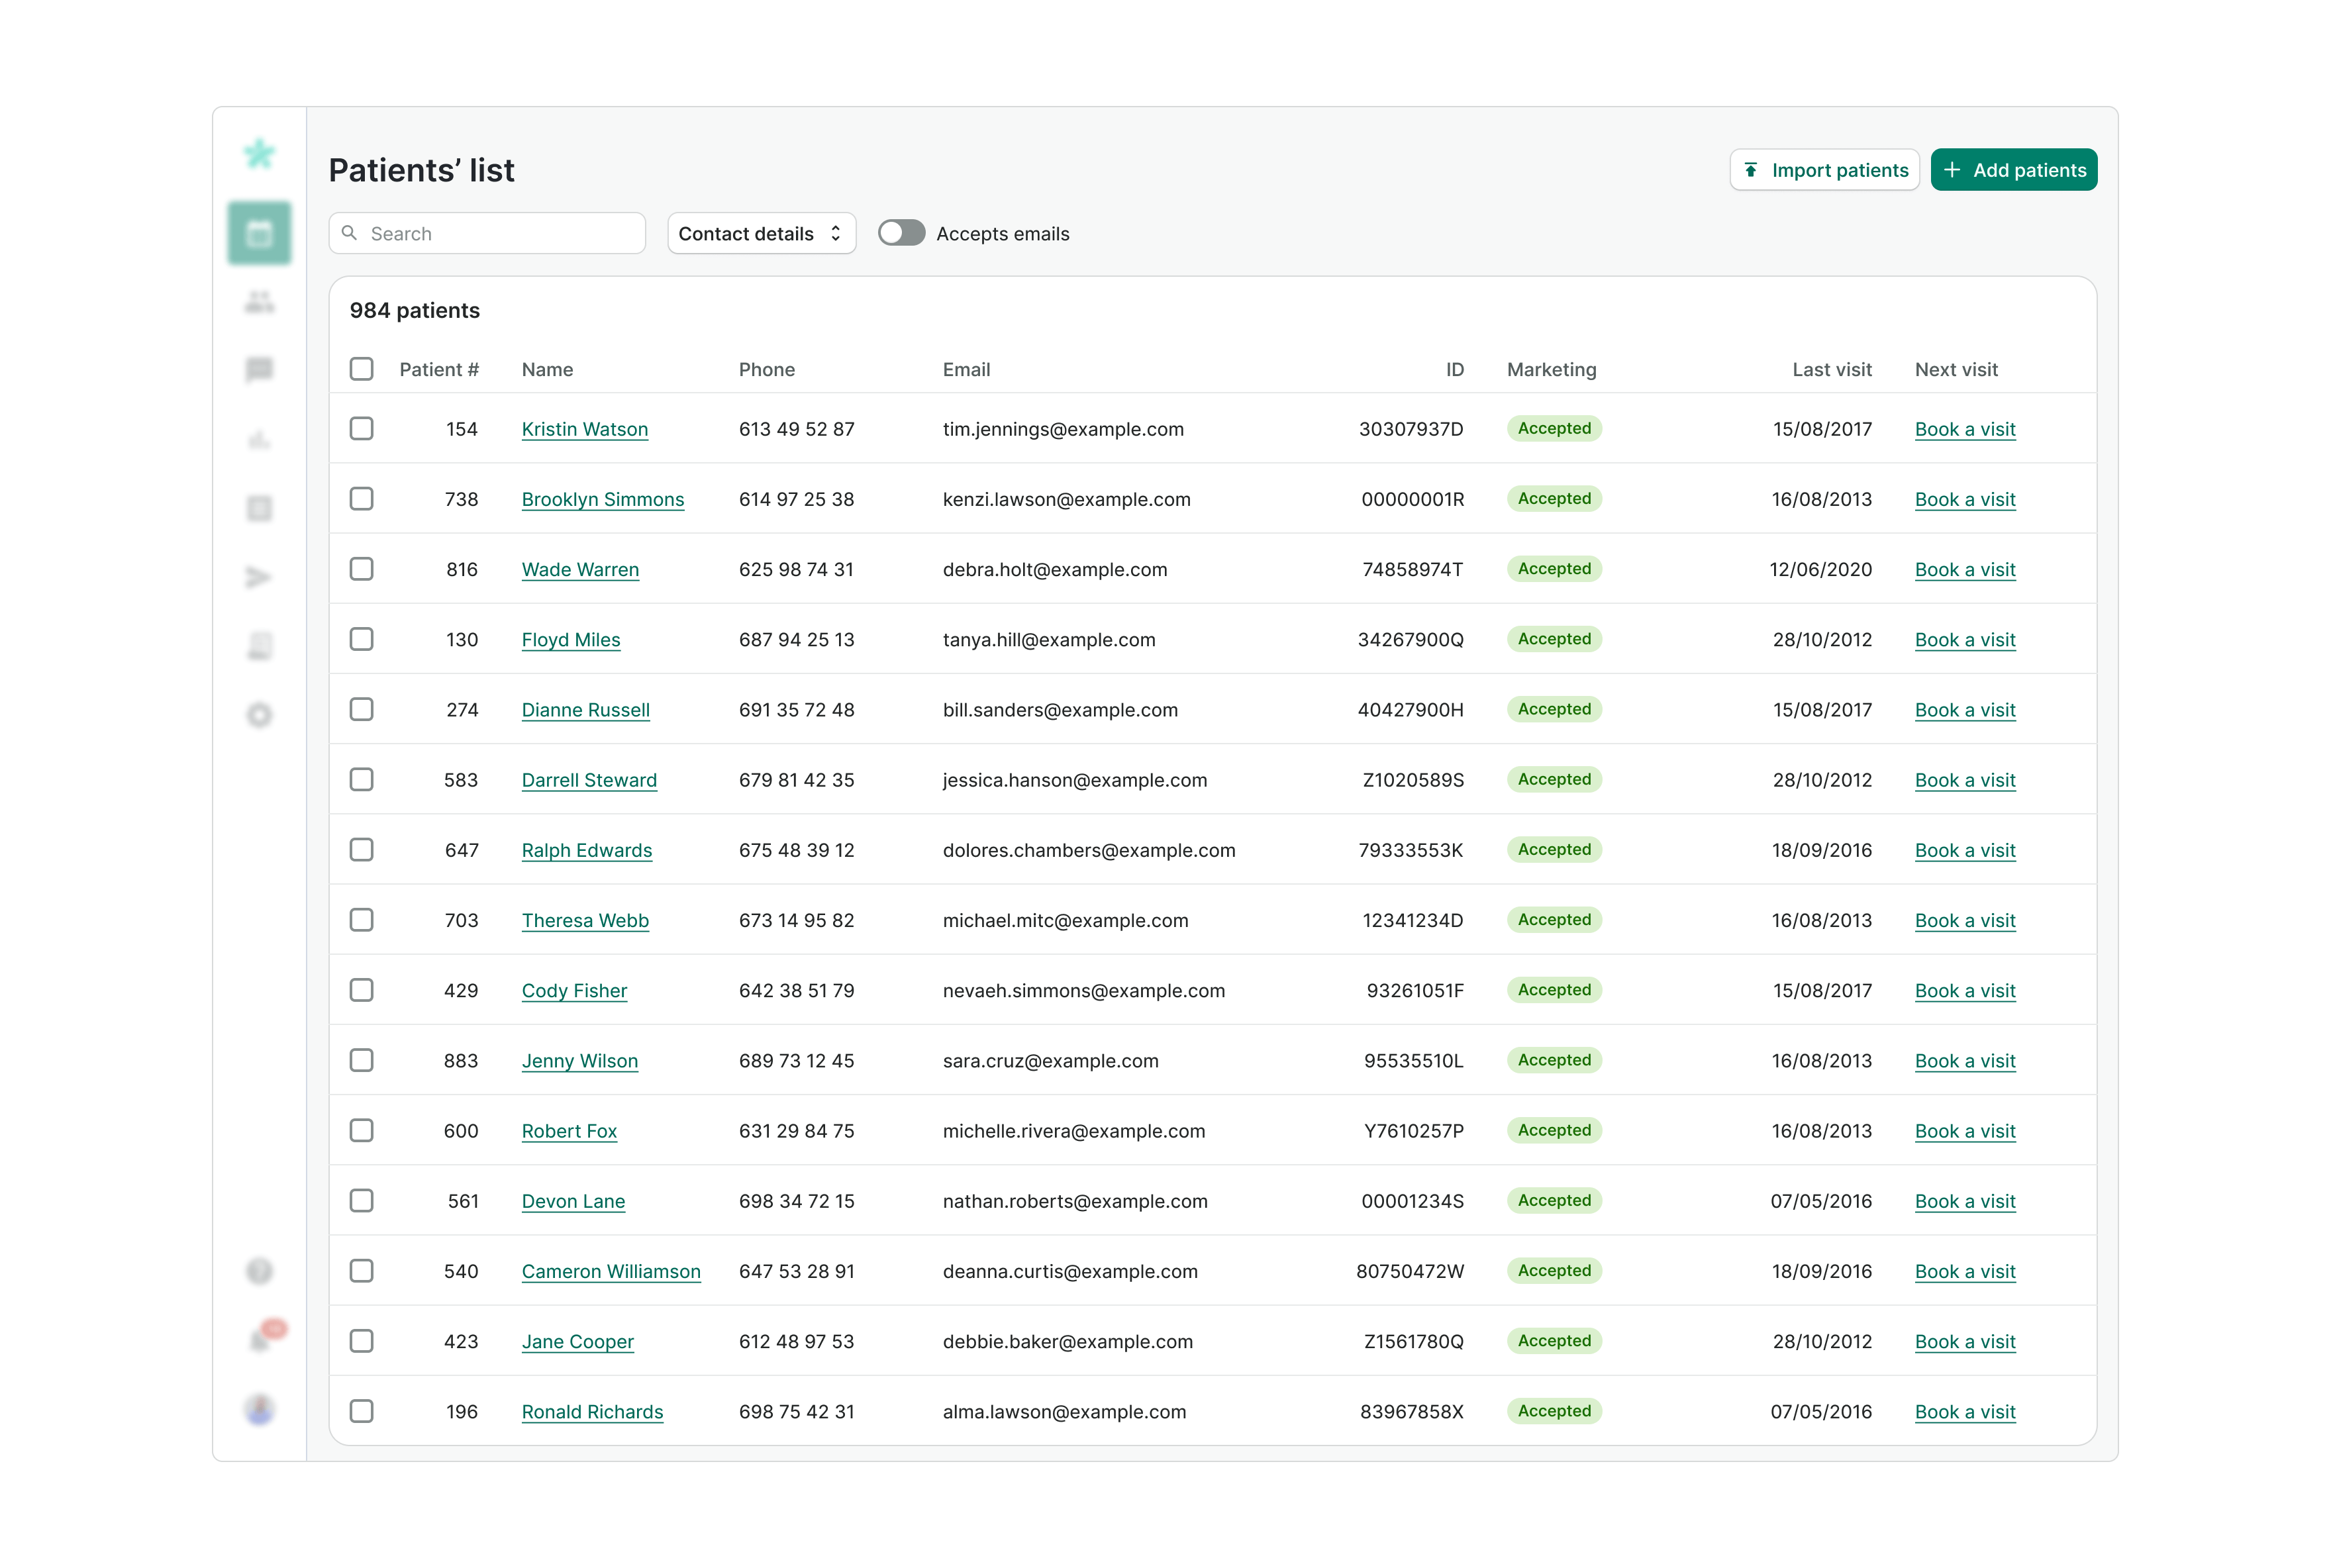This screenshot has width=2331, height=1568.
Task: Click the Import patients button
Action: 1824,170
